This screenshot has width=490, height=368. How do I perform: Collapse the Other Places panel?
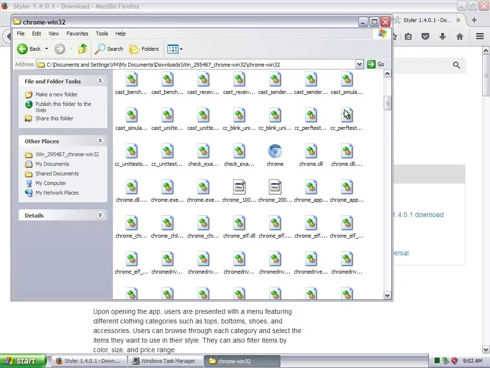tap(100, 141)
